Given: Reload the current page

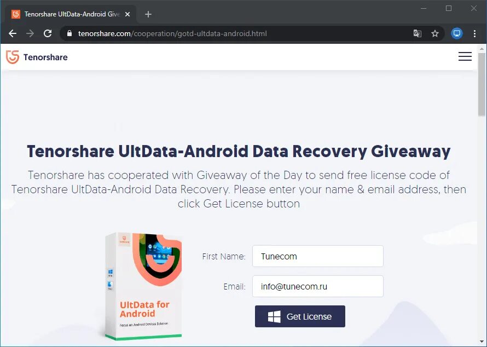Looking at the screenshot, I should [48, 33].
